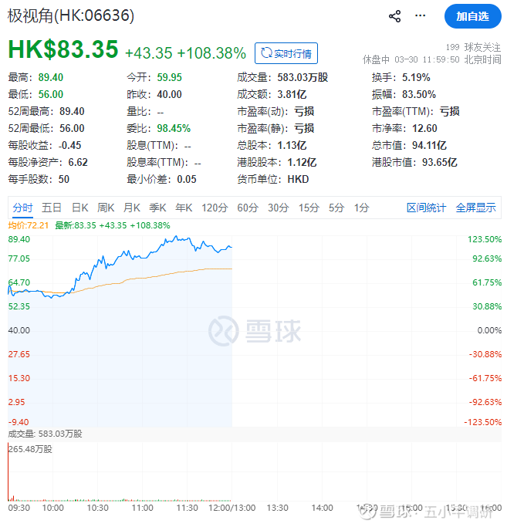This screenshot has height=527, width=507.
Task: Click the 市净率 12.60 value
Action: 424,128
